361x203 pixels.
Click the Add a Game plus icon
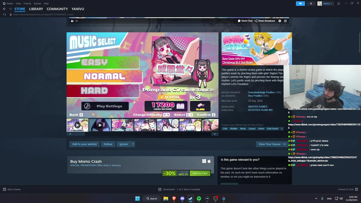pos(5,189)
